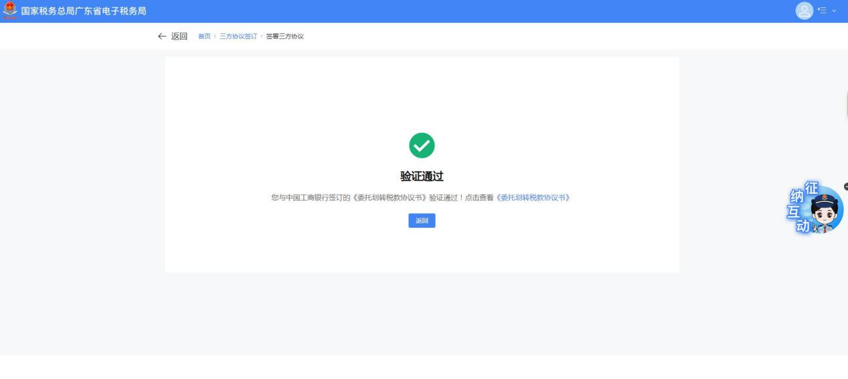Click the green success checkmark icon

pyautogui.click(x=422, y=145)
